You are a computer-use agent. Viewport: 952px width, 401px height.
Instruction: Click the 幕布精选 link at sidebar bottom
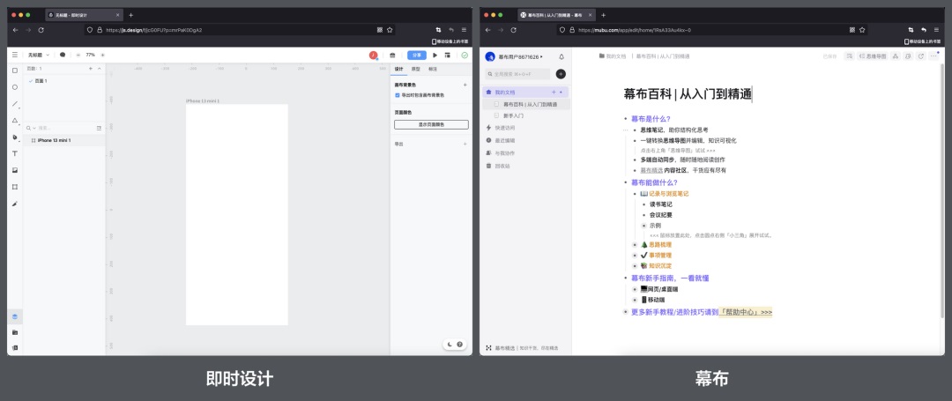505,348
